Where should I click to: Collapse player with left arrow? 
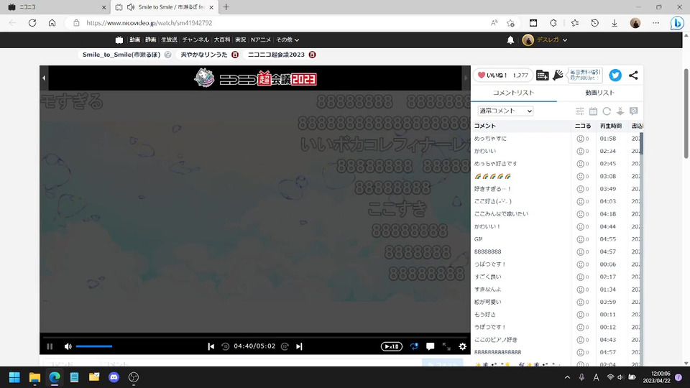[44, 78]
